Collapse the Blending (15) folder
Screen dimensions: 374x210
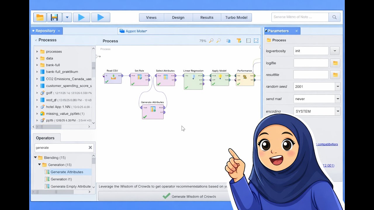[x=35, y=157]
